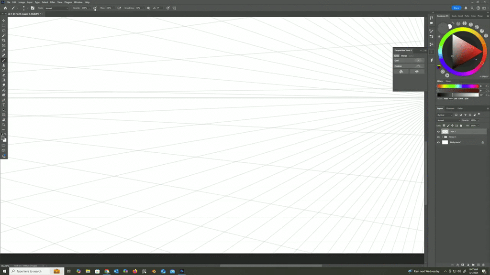
Task: Open smoothing options gear icon
Action: pos(148,8)
